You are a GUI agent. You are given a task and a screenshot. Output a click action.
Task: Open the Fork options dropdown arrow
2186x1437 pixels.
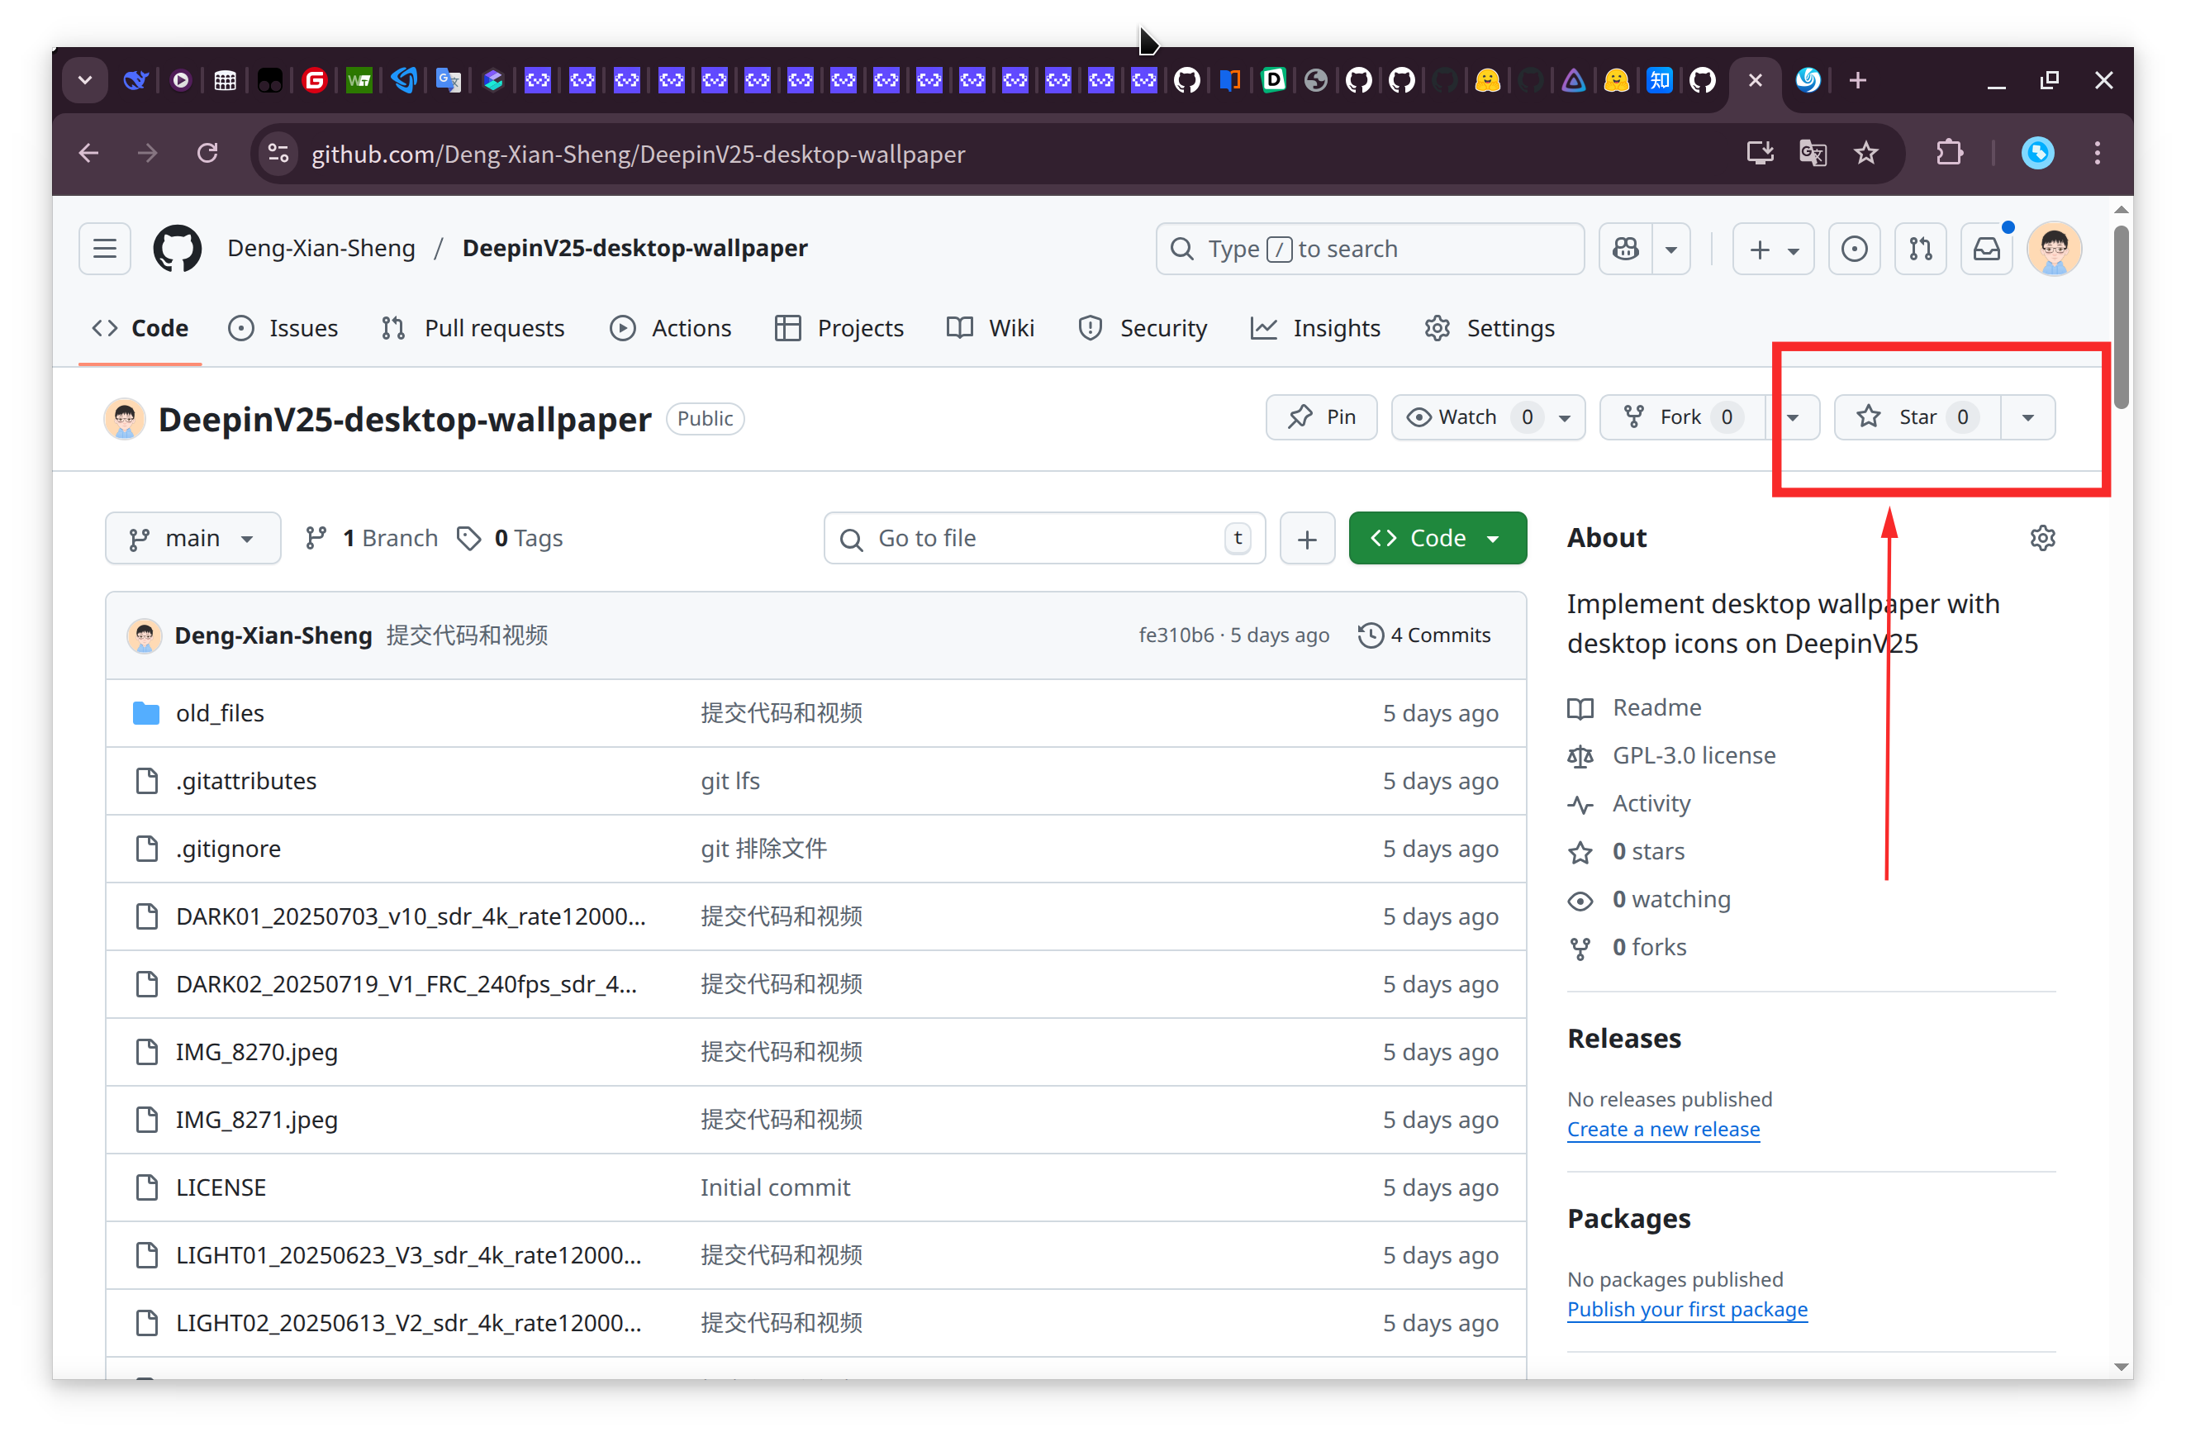1792,418
